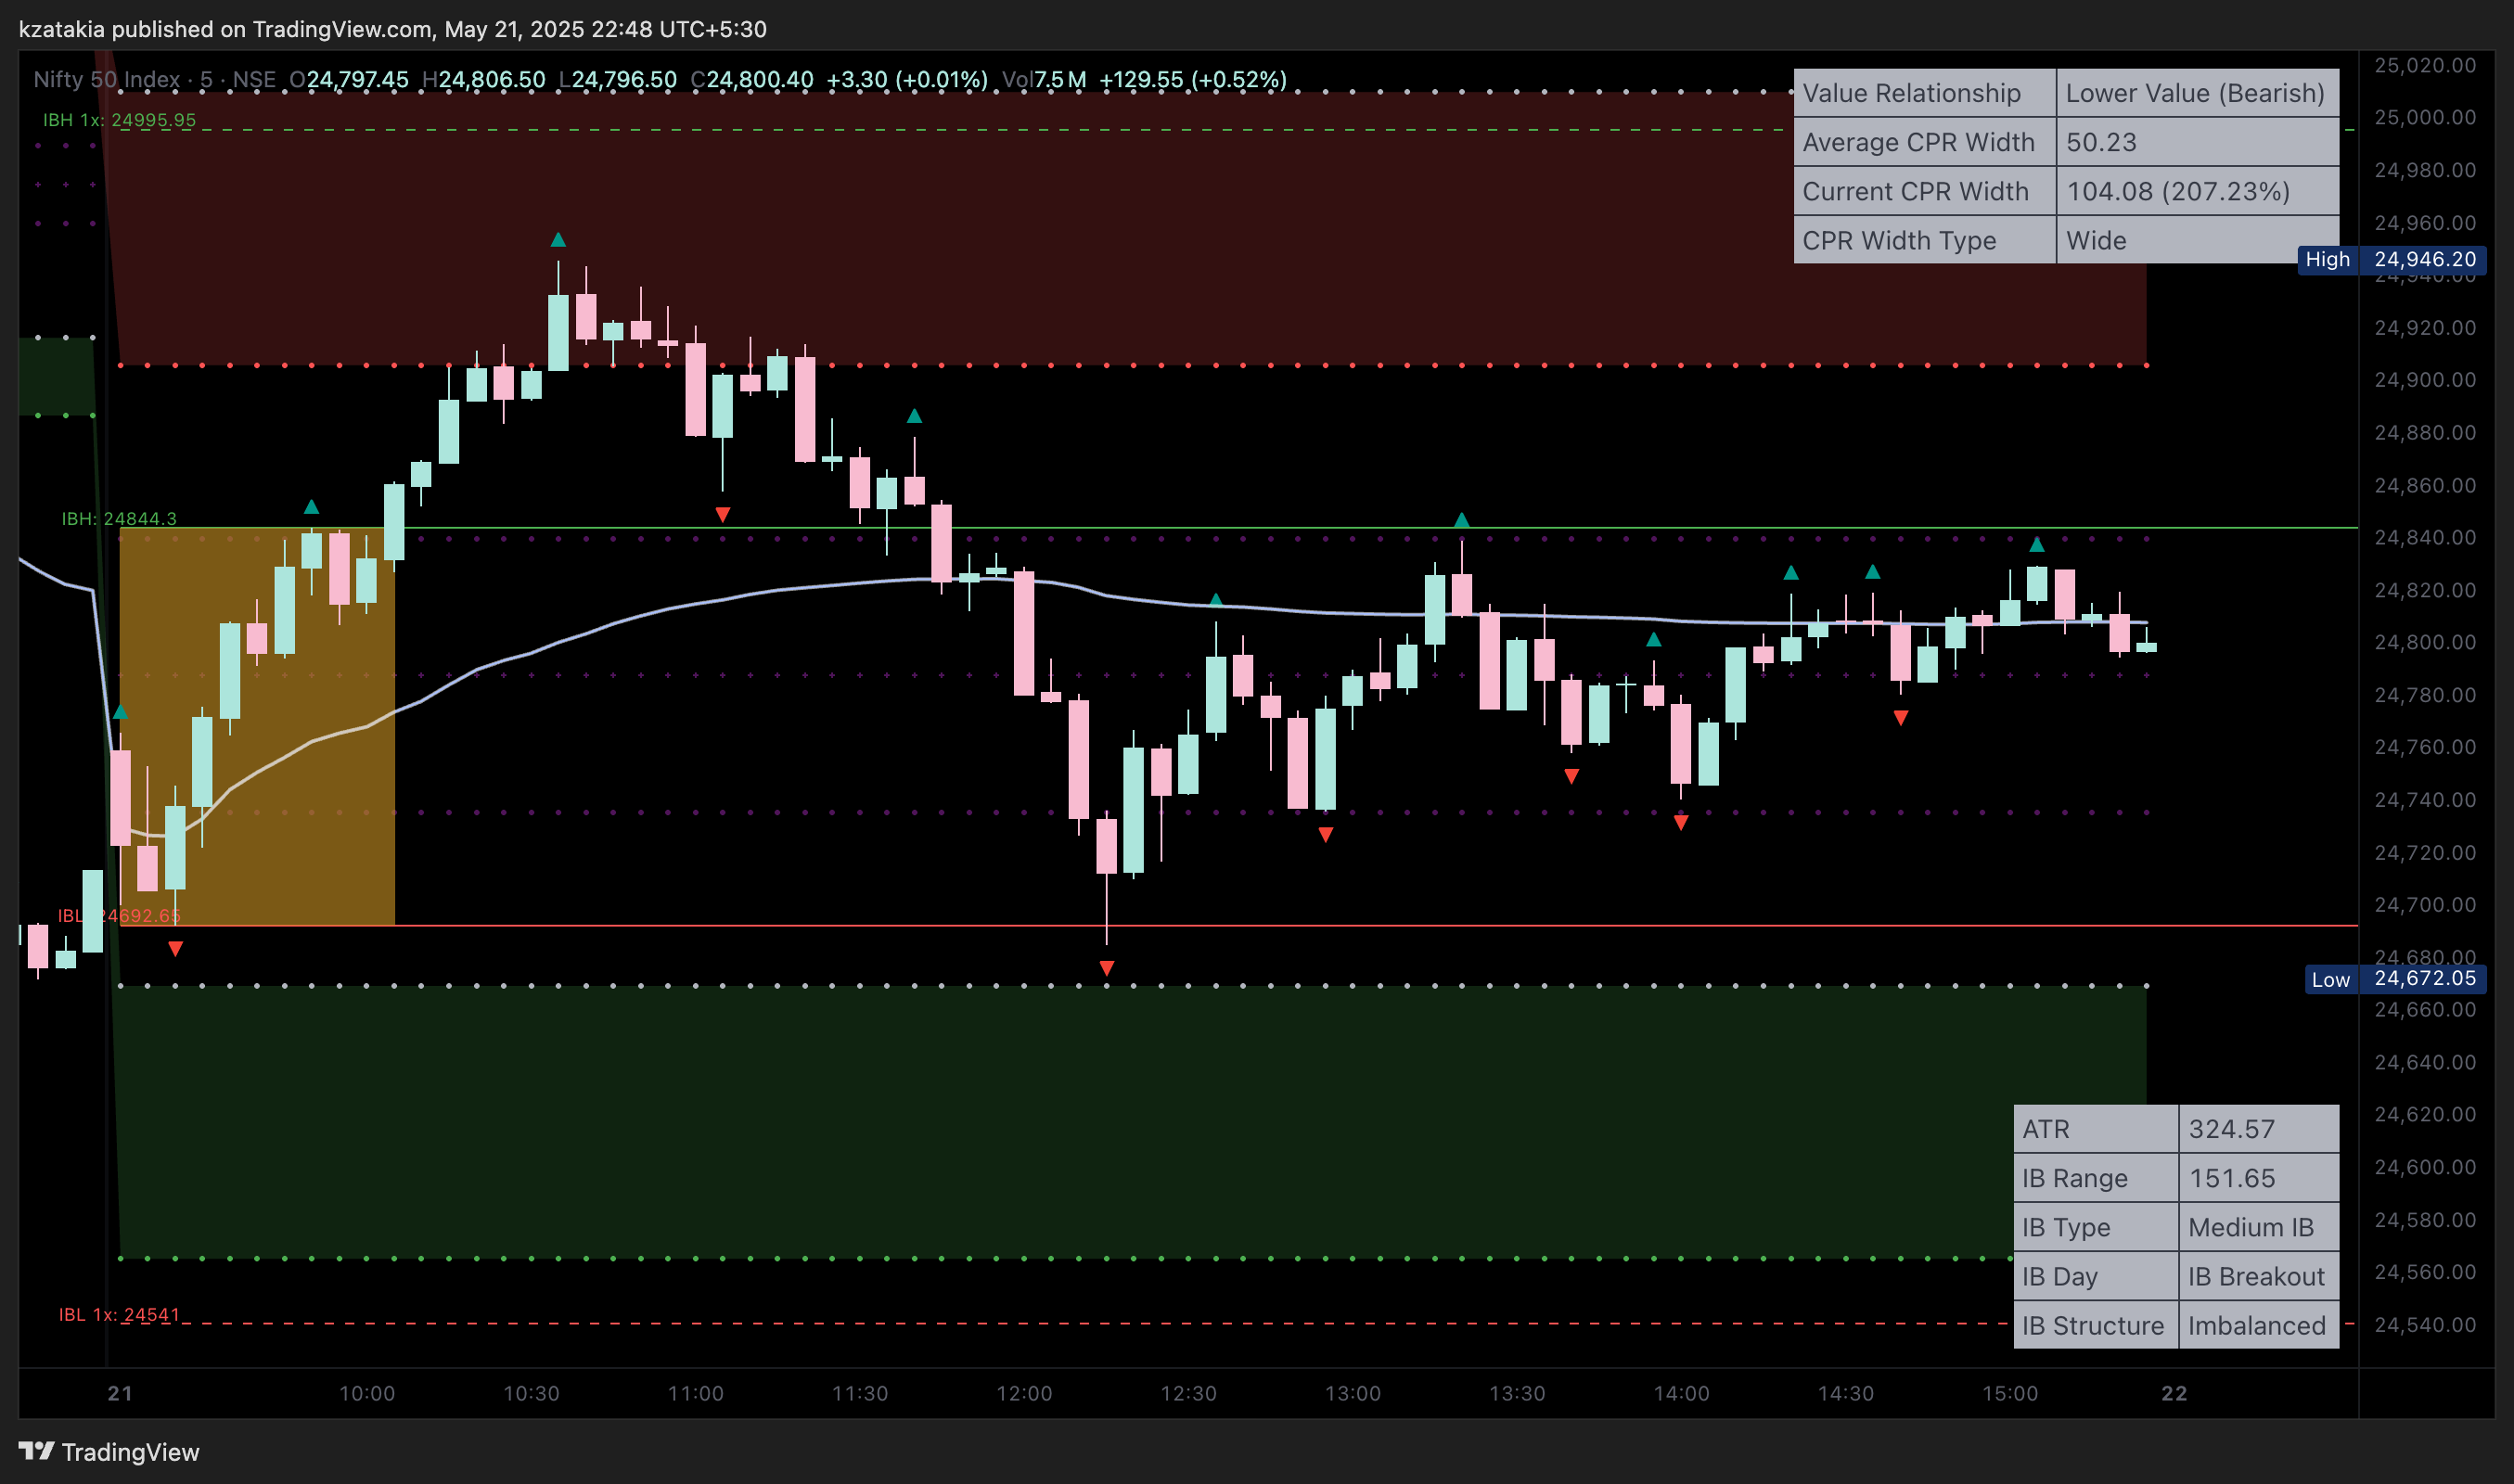This screenshot has height=1484, width=2514.
Task: Click the 14:30 time axis label
Action: point(1845,1393)
